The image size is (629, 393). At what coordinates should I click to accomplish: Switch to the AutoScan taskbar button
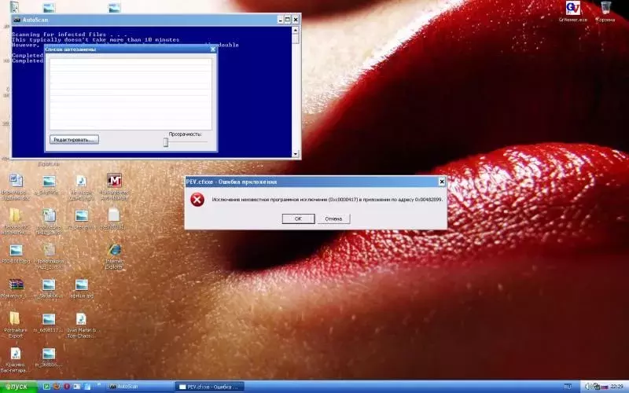click(x=138, y=387)
